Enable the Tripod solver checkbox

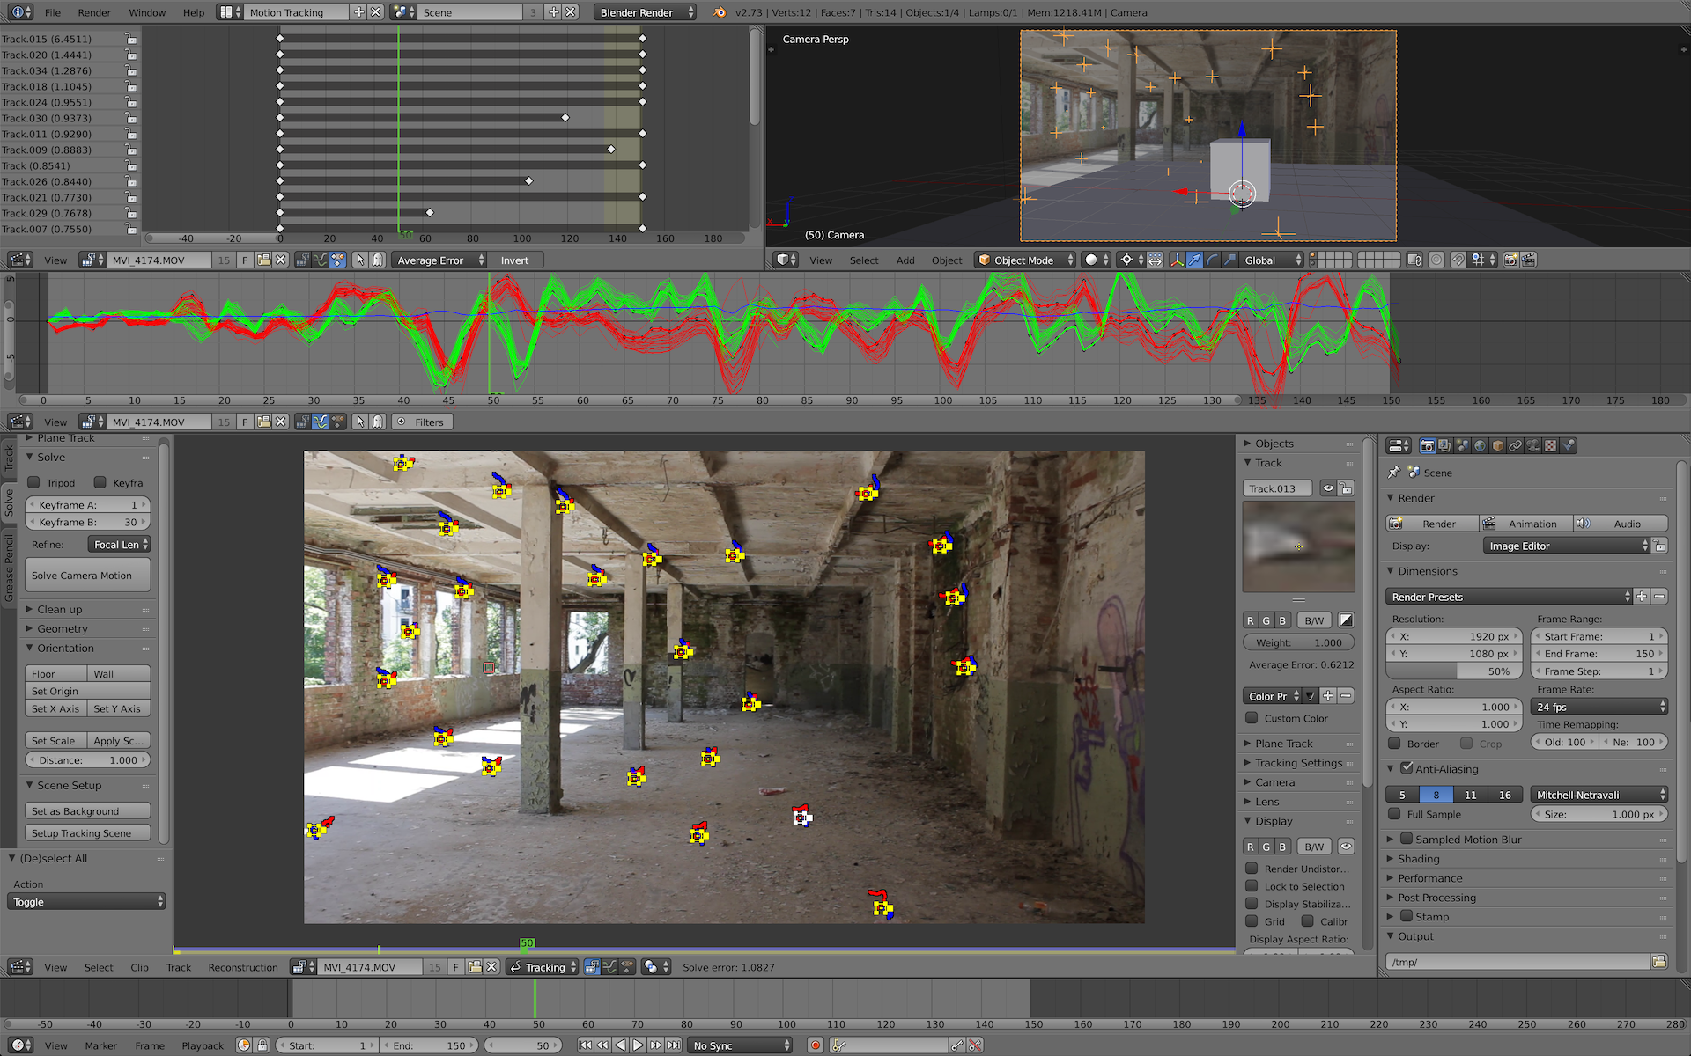tap(34, 482)
